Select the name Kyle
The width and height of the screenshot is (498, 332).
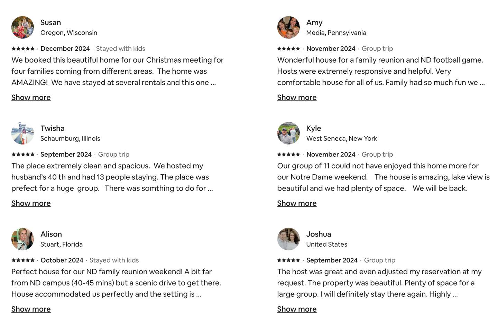tap(313, 128)
